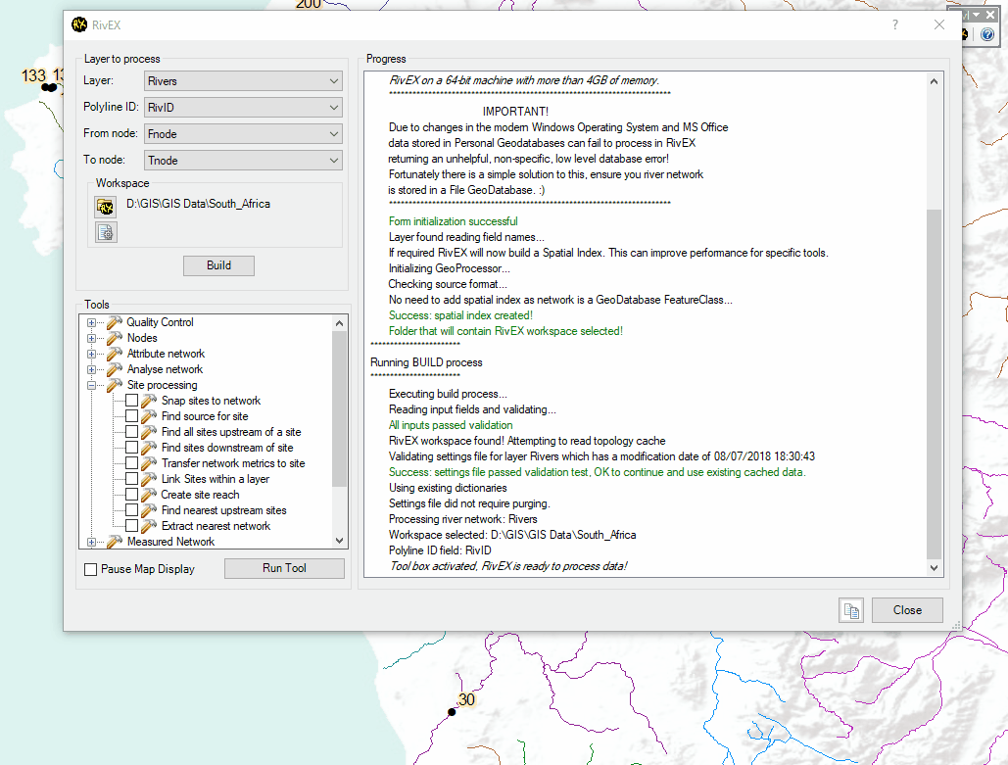Click workspace path D:\GIS\GIS Data\South_Africa
Viewport: 1008px width, 765px height.
pyautogui.click(x=198, y=204)
